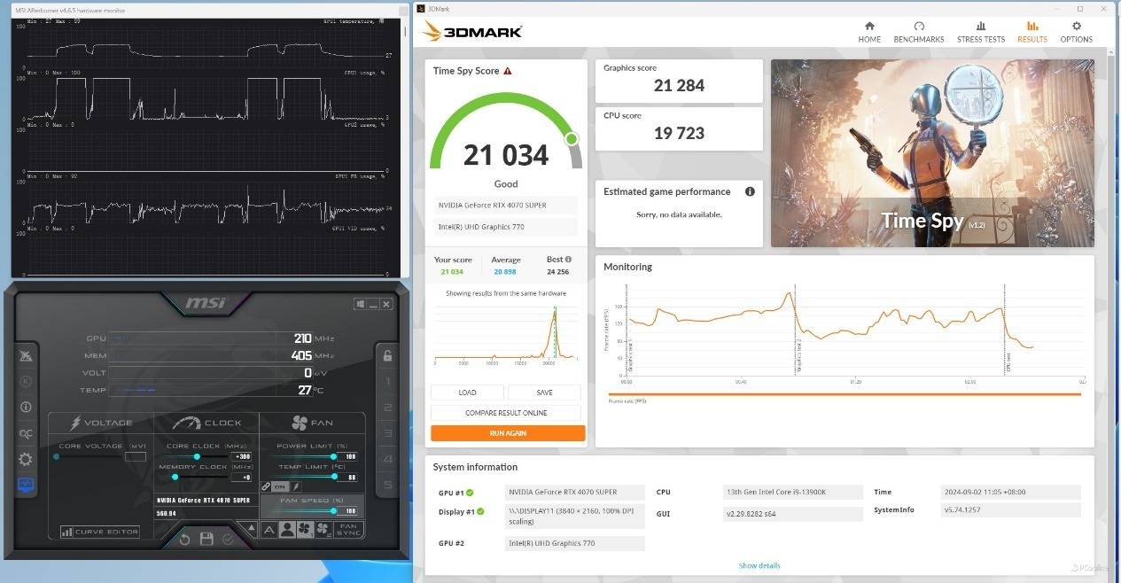Open Afterburner settings gear icon
The image size is (1121, 583).
[x=26, y=459]
